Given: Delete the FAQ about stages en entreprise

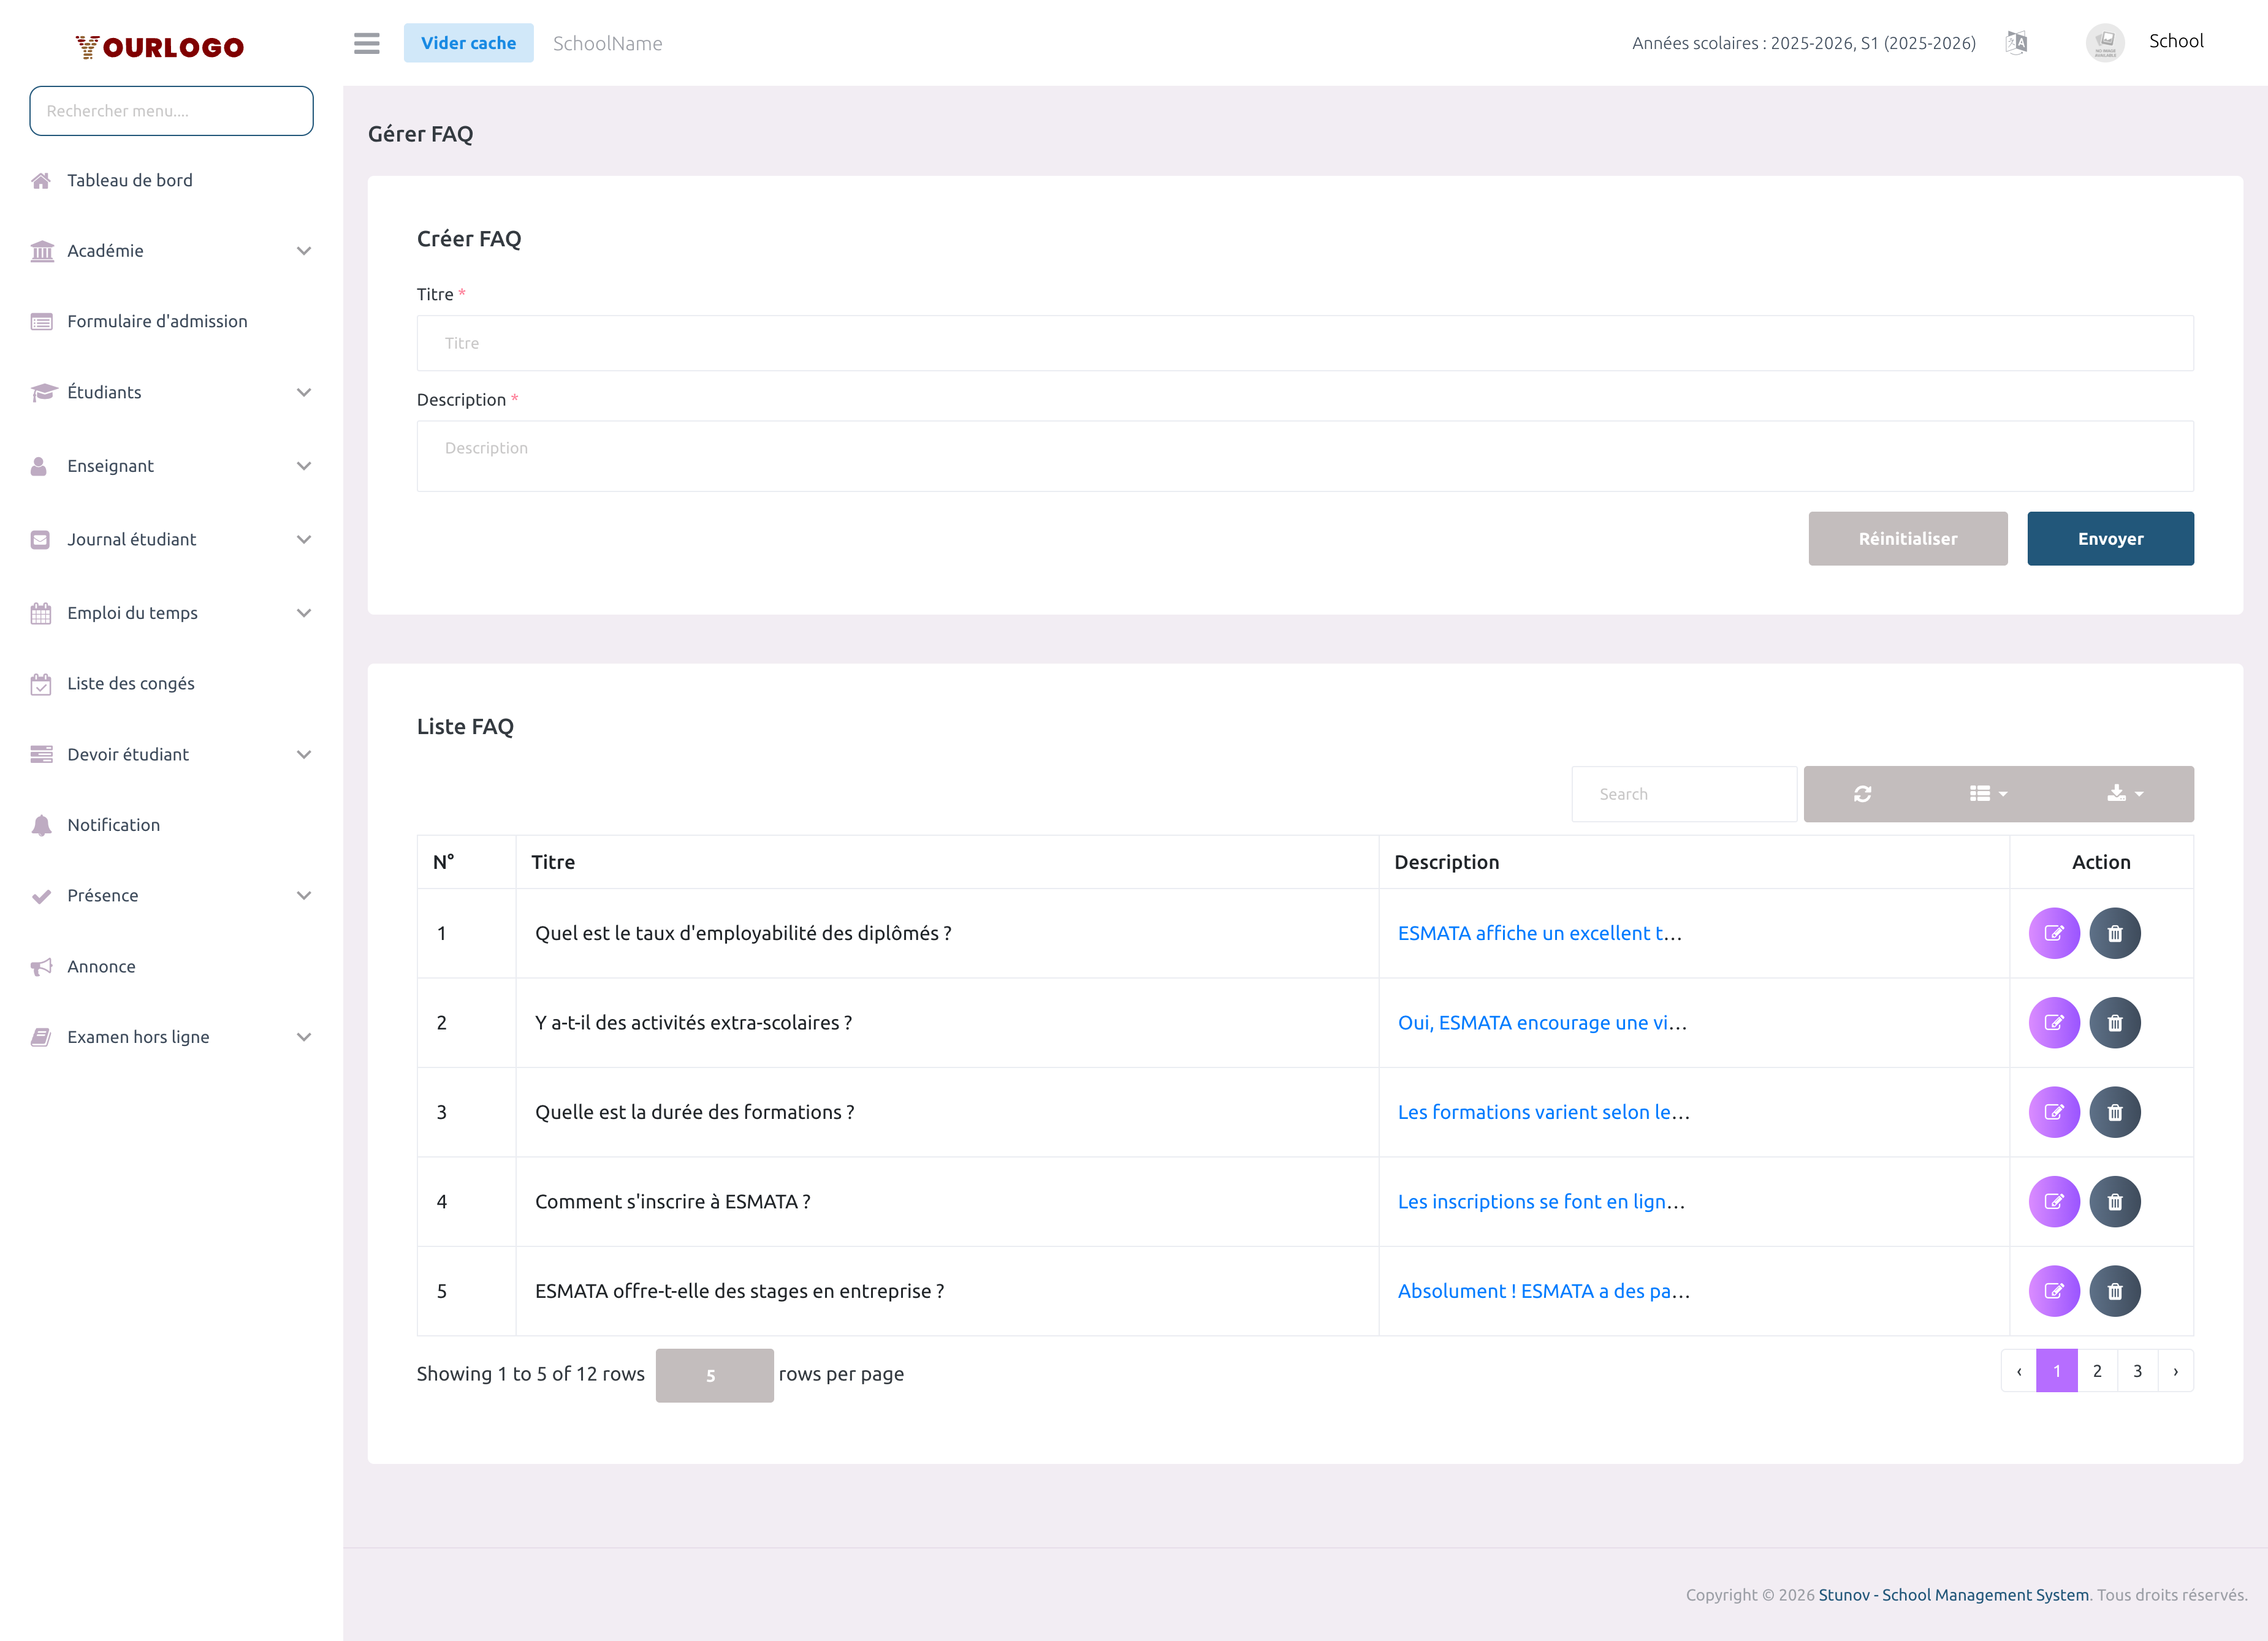Looking at the screenshot, I should click(x=2116, y=1290).
